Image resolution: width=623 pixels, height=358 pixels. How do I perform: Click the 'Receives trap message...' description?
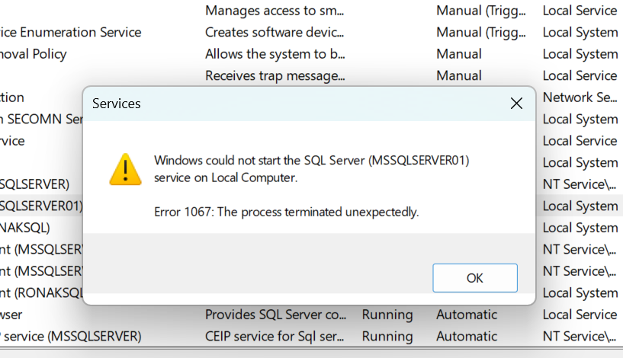275,75
